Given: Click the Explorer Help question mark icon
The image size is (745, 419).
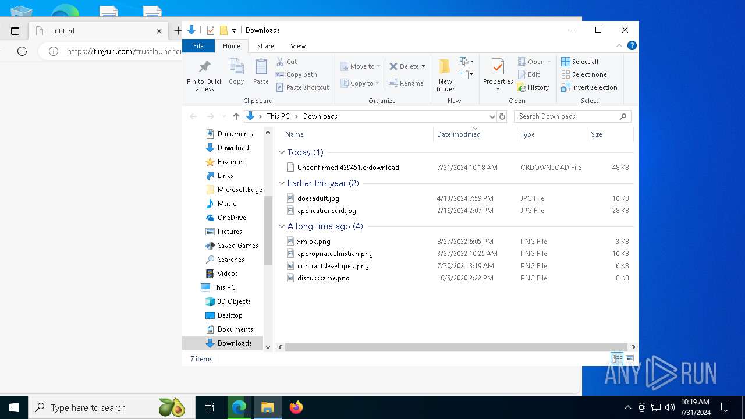Looking at the screenshot, I should (632, 45).
